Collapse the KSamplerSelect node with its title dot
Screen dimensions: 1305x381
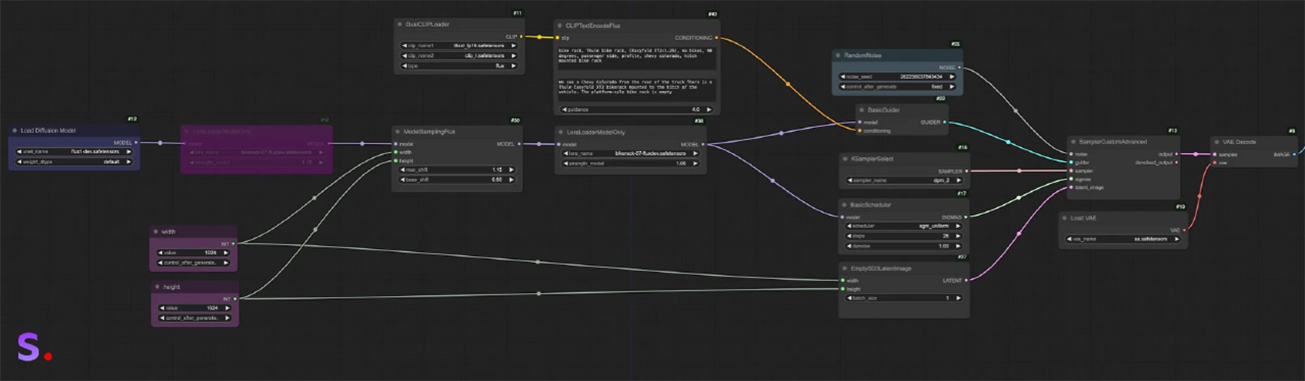tap(846, 159)
